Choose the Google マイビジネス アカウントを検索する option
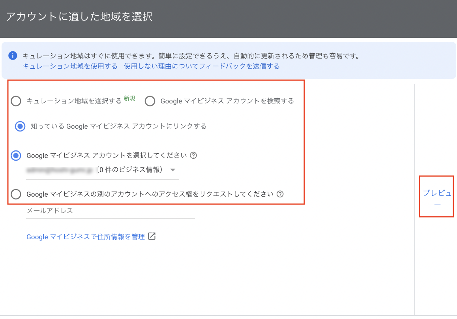457x319 pixels. pyautogui.click(x=150, y=101)
